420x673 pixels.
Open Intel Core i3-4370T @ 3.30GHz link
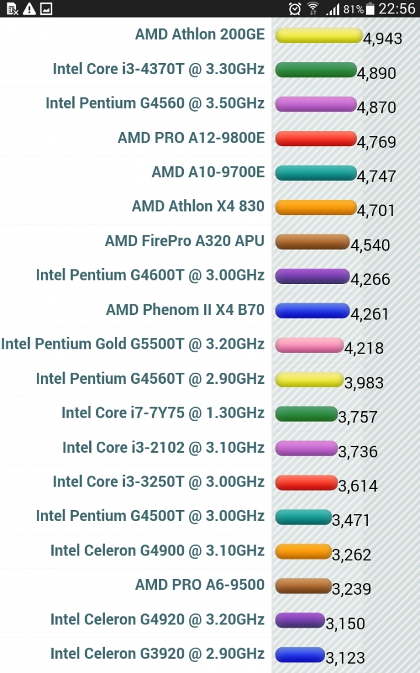158,69
